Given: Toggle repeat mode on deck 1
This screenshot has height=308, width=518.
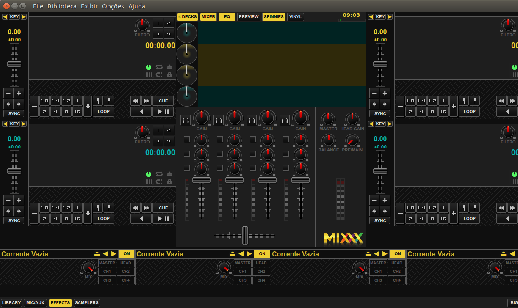Looking at the screenshot, I should click(x=159, y=67).
